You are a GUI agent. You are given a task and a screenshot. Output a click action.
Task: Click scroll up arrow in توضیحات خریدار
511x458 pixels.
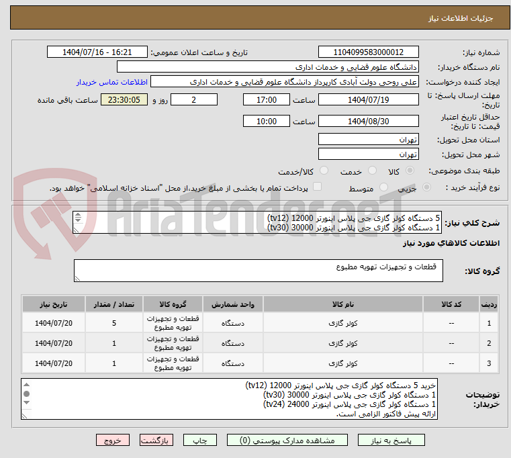(27, 385)
